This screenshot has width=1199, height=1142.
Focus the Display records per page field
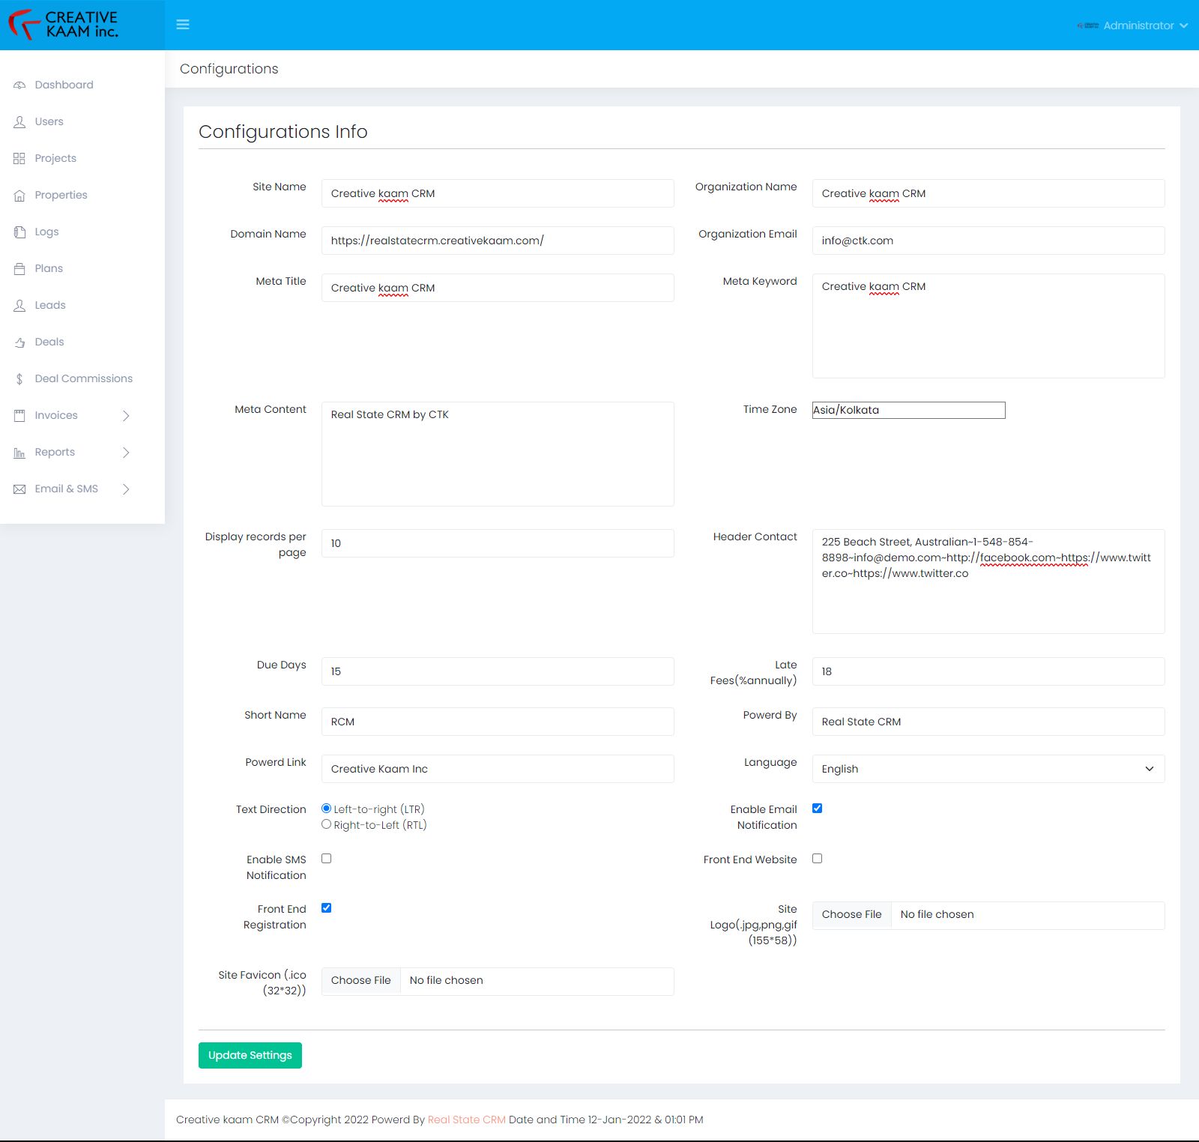[498, 543]
